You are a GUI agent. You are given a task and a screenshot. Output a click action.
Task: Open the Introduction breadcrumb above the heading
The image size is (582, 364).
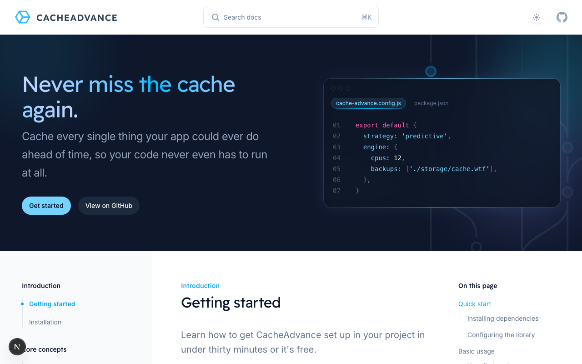(200, 285)
